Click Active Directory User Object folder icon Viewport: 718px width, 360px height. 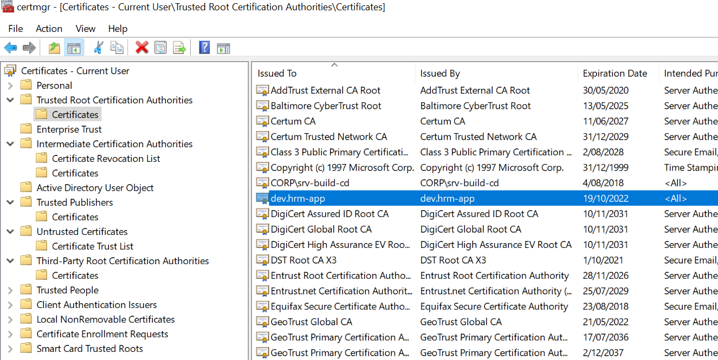[26, 187]
